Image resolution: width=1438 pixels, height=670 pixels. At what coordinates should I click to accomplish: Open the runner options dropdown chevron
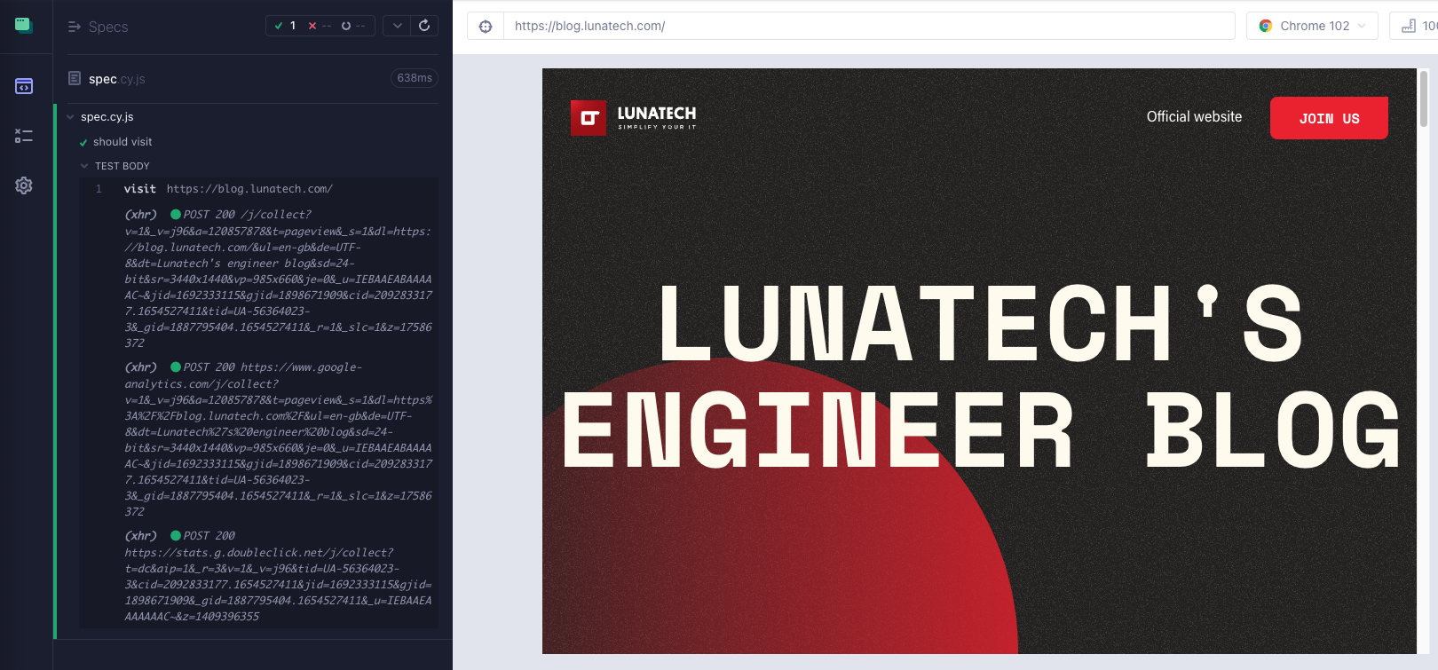click(x=398, y=26)
